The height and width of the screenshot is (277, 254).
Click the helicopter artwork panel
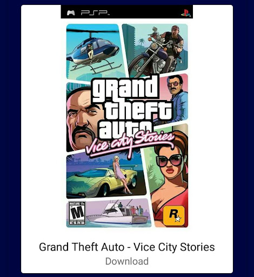(95, 51)
